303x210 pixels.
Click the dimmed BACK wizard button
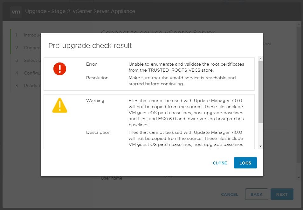point(257,194)
